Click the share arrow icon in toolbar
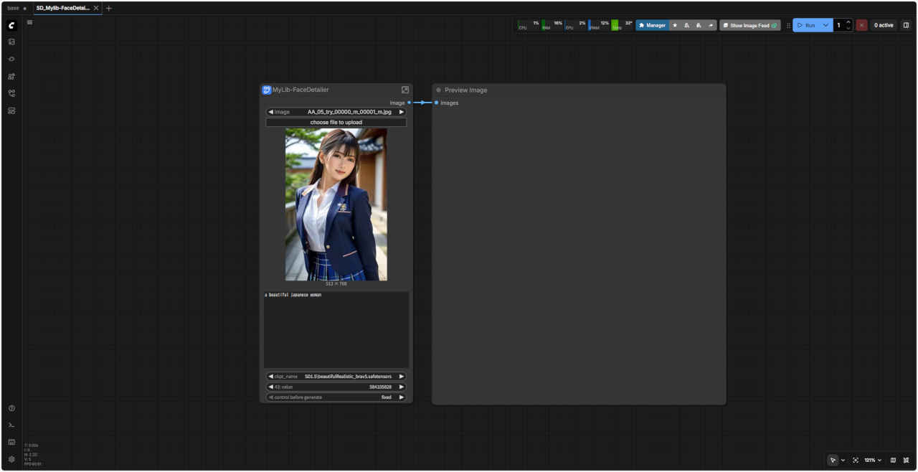 [711, 25]
